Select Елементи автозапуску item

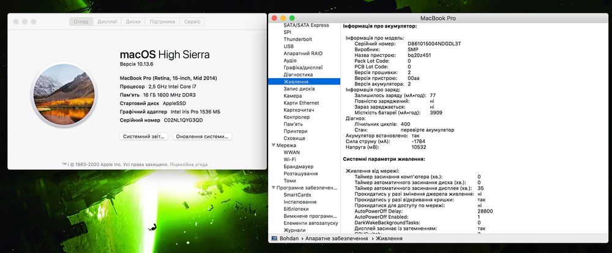[x=311, y=224]
